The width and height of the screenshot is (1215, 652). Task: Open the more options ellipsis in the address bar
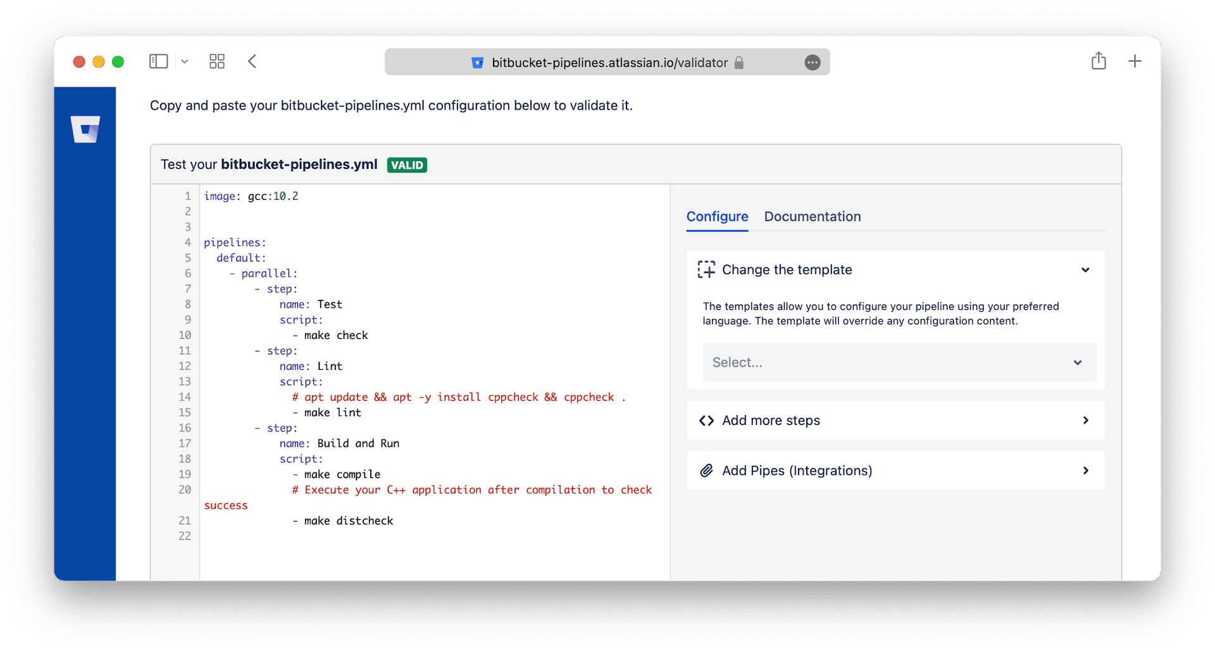pyautogui.click(x=812, y=62)
